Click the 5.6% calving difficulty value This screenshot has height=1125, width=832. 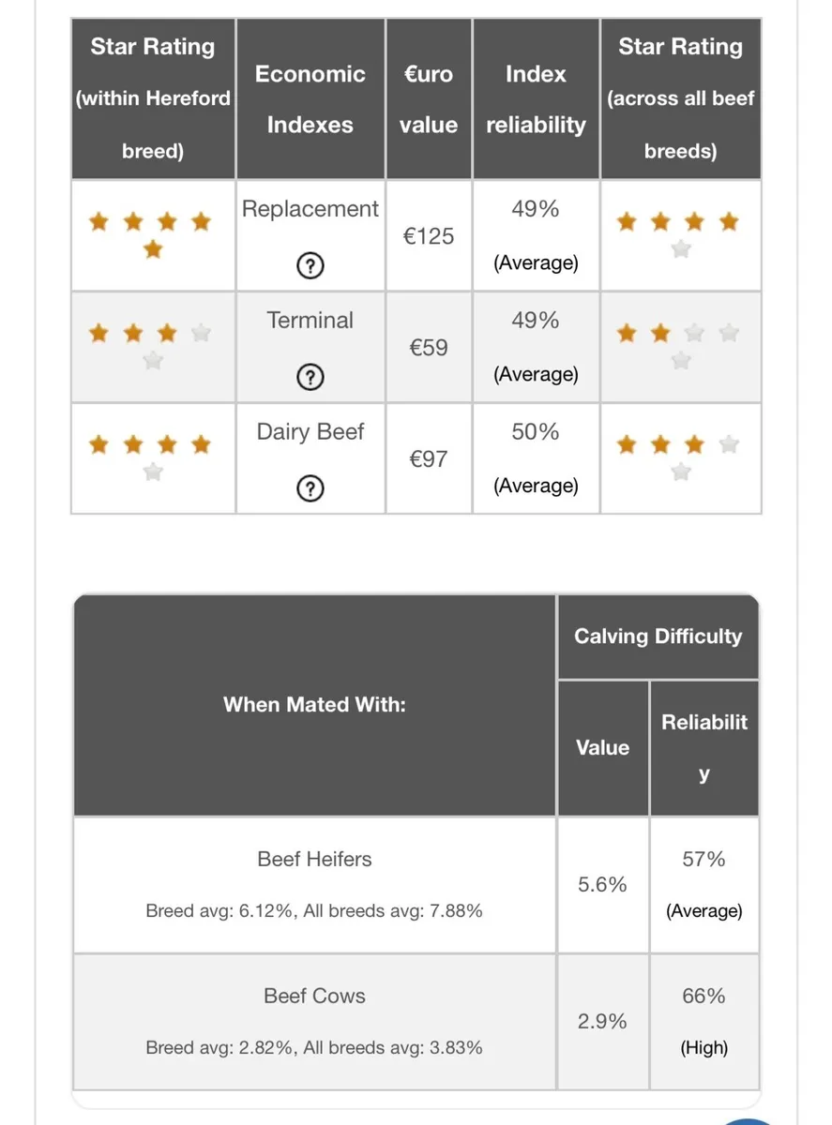tap(602, 885)
